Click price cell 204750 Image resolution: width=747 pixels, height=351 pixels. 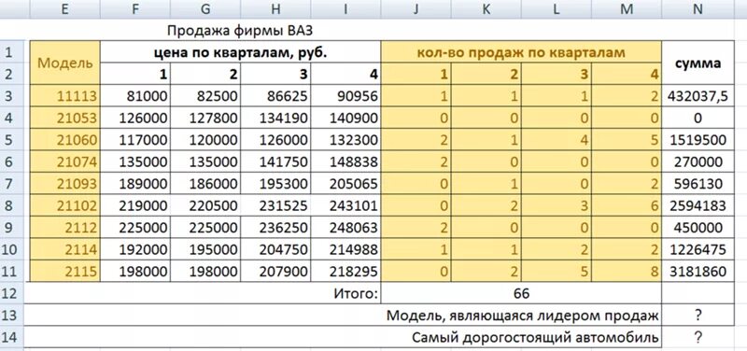pyautogui.click(x=275, y=249)
